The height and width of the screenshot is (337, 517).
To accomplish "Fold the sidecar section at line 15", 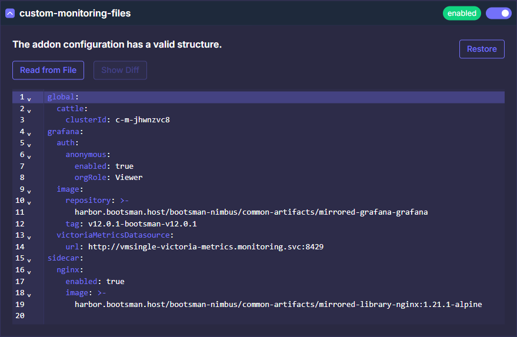I will (29, 260).
